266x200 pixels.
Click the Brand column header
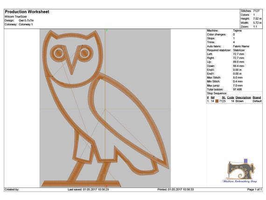[x=257, y=97]
